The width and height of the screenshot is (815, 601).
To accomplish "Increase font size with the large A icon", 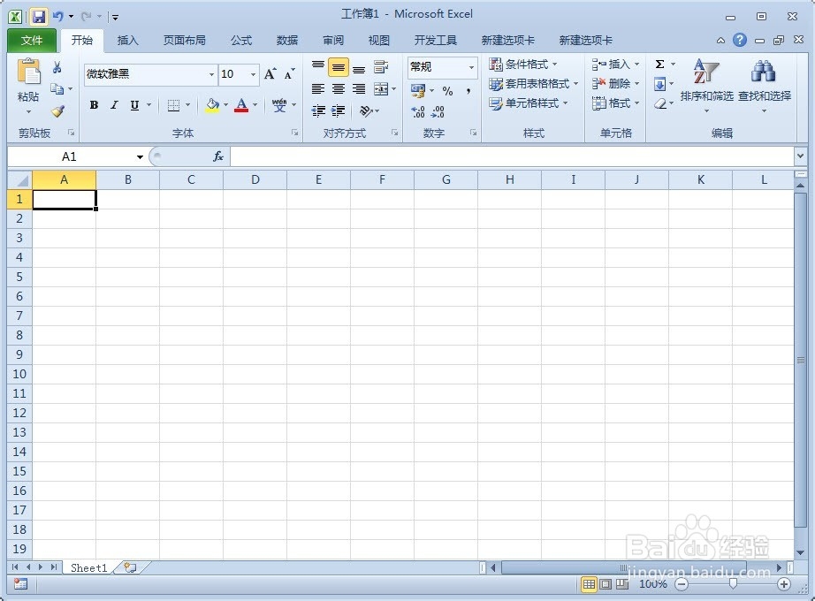I will [x=270, y=74].
